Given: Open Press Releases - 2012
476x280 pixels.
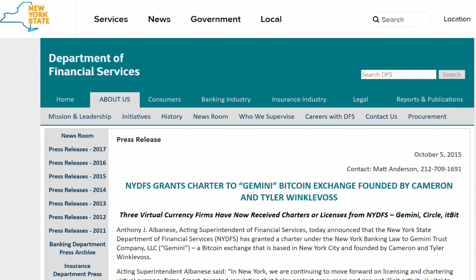Looking at the screenshot, I should [78, 217].
